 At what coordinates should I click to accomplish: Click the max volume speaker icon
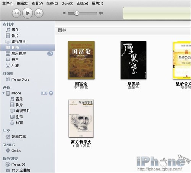pos(101,13)
